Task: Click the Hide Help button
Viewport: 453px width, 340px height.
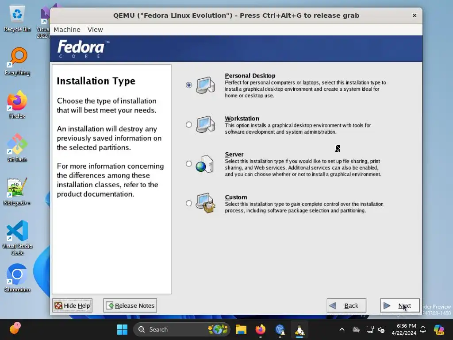Action: 72,305
